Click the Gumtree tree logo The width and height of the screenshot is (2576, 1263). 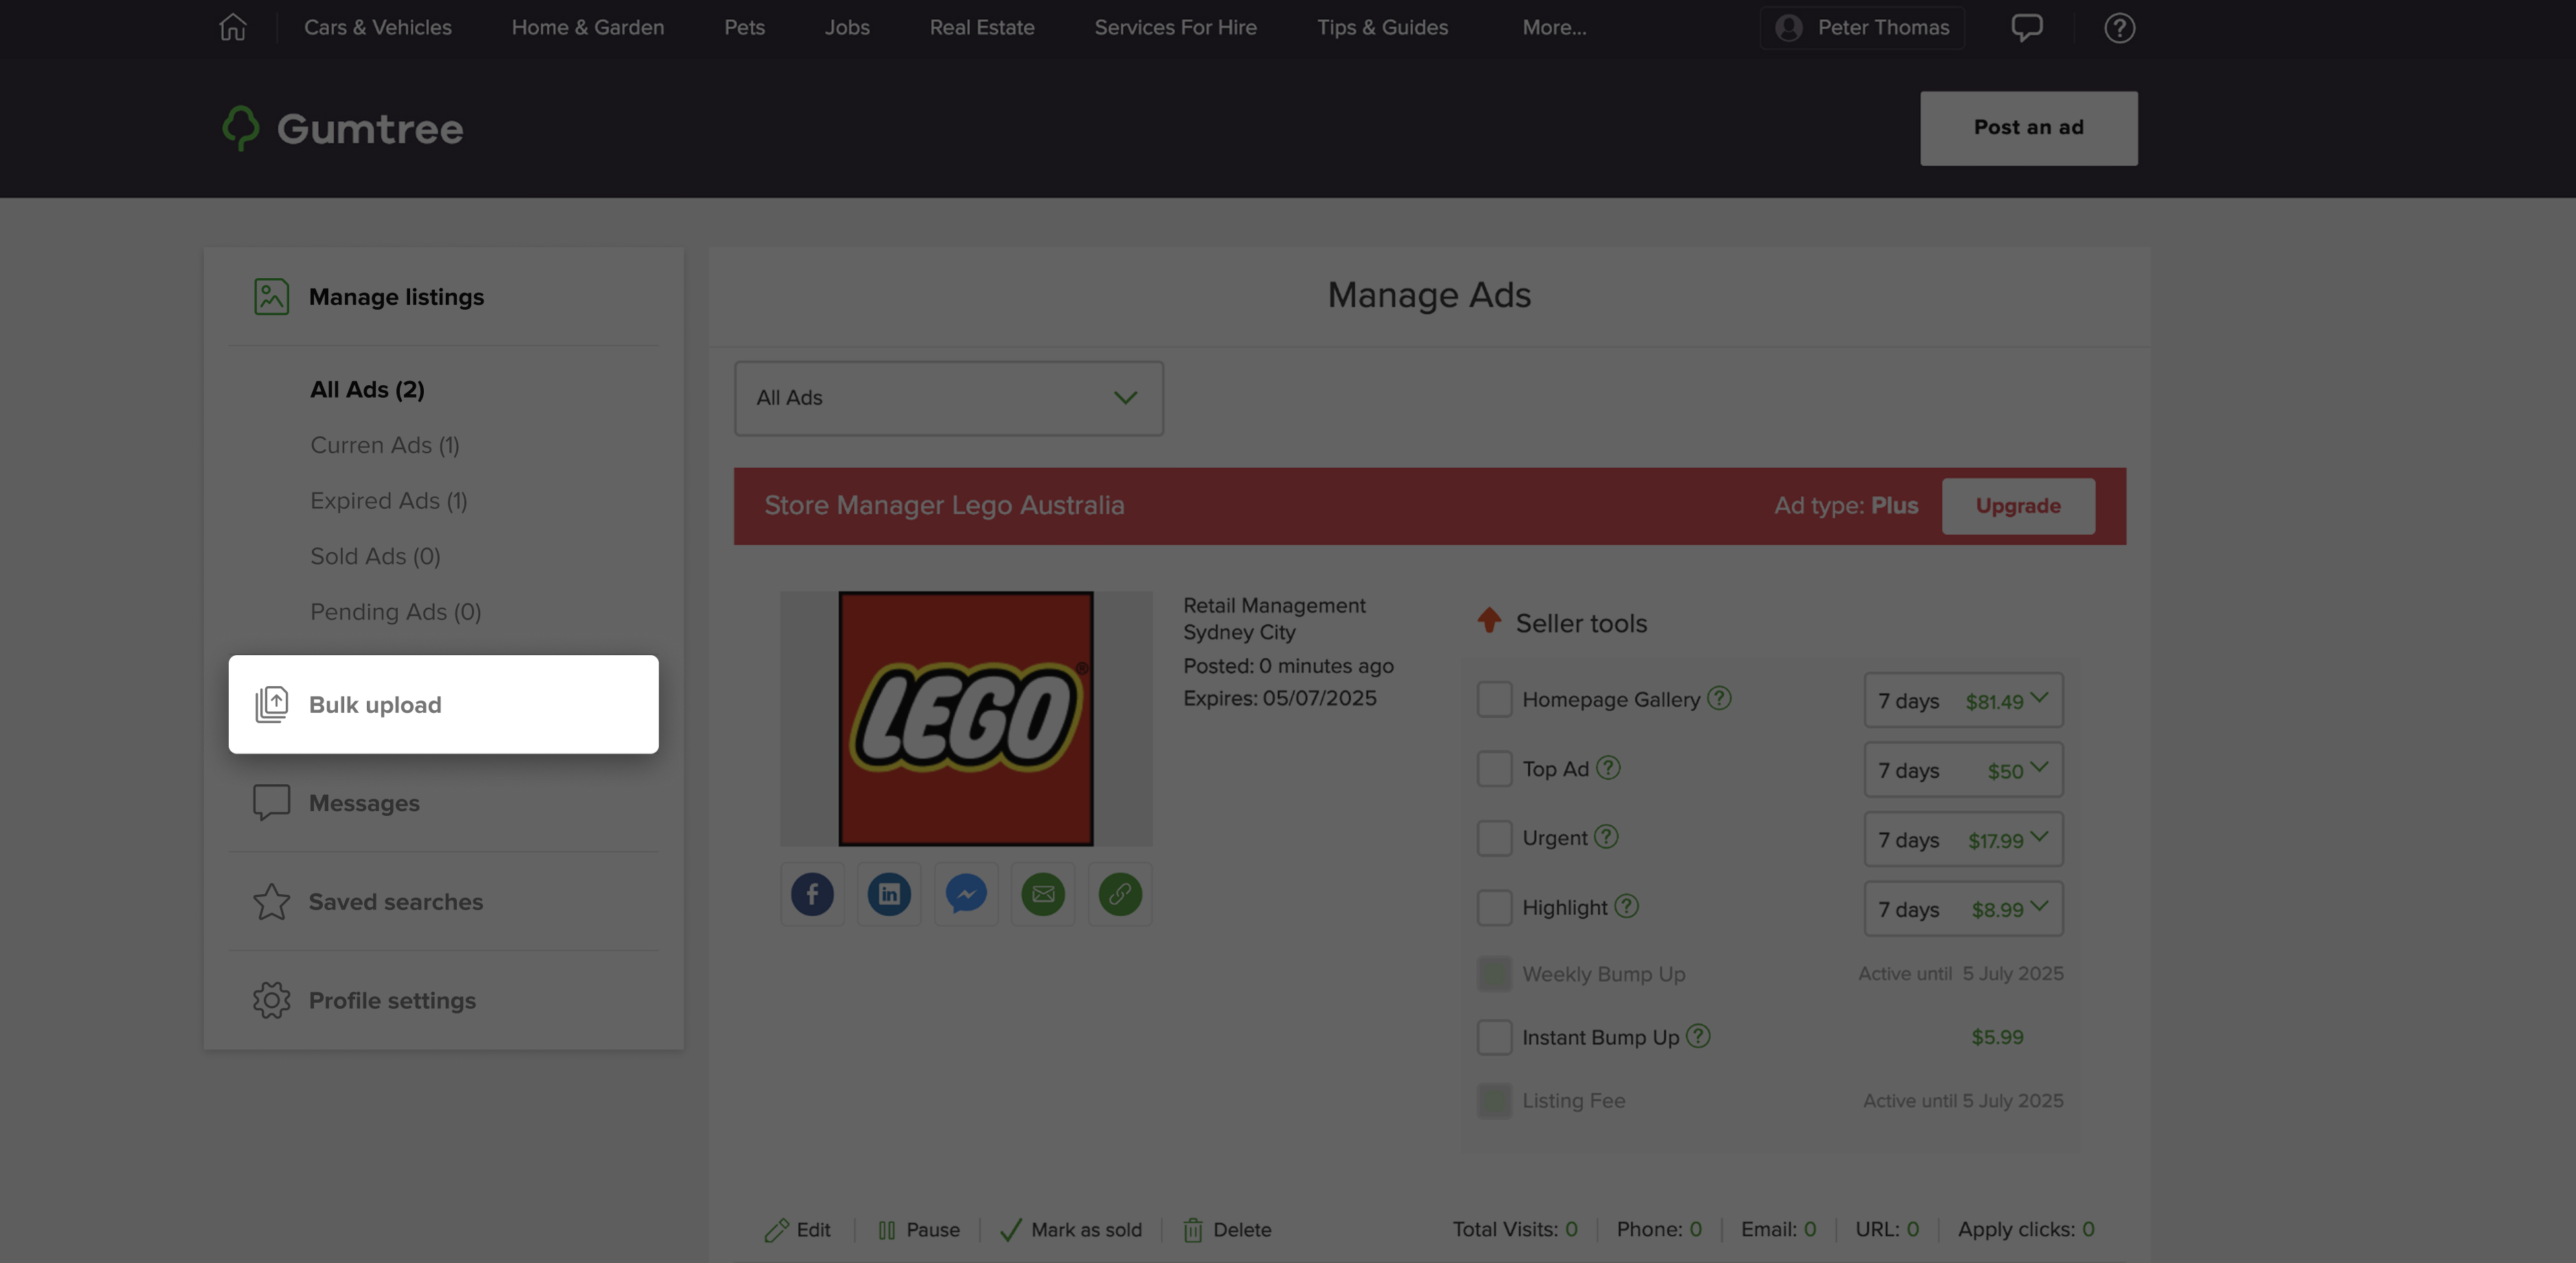tap(240, 128)
